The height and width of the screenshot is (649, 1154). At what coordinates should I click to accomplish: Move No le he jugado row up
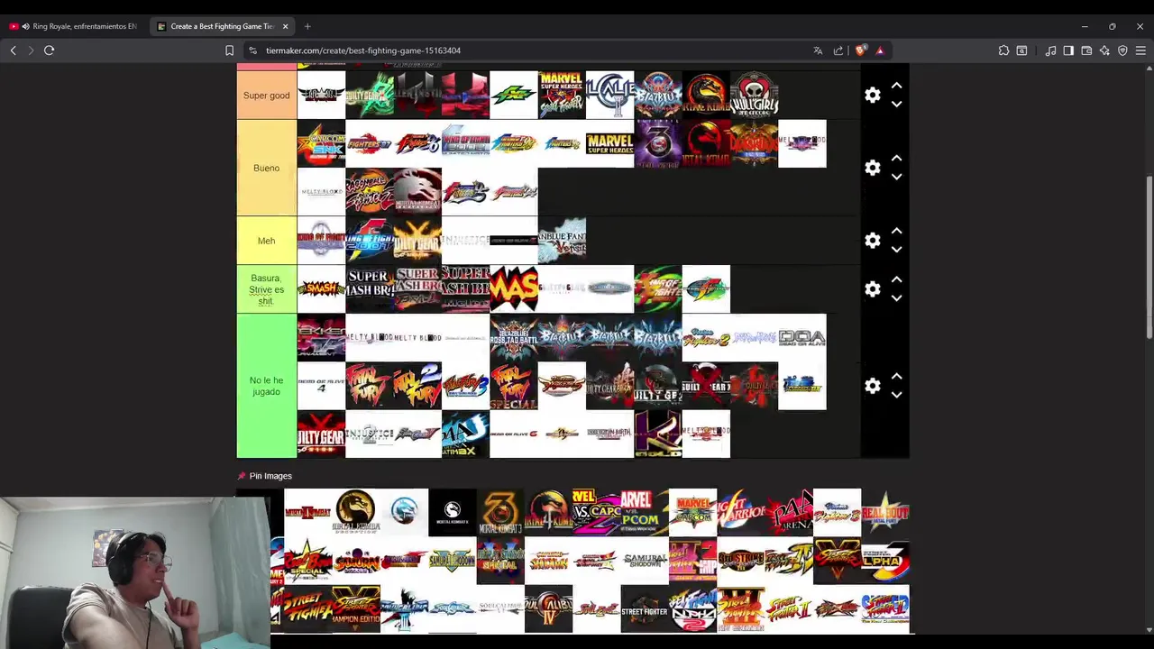(896, 377)
